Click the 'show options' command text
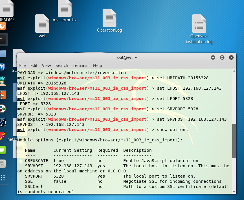This screenshot has height=200, width=244. (172, 130)
